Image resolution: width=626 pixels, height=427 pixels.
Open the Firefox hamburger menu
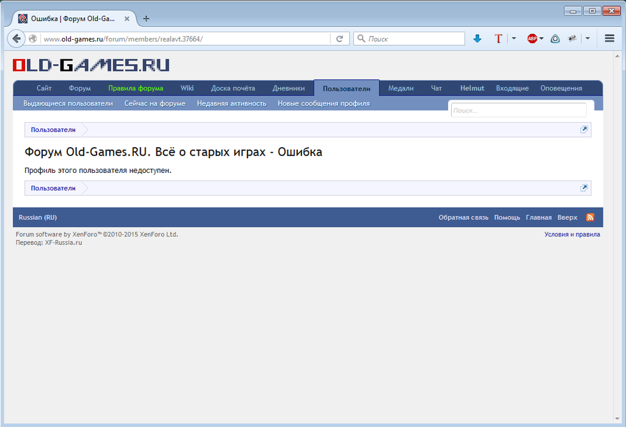[x=609, y=38]
